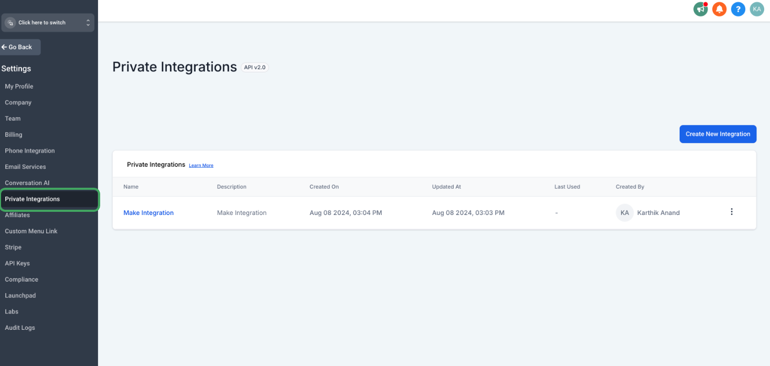Click the location switch icon in sidebar

(x=10, y=23)
